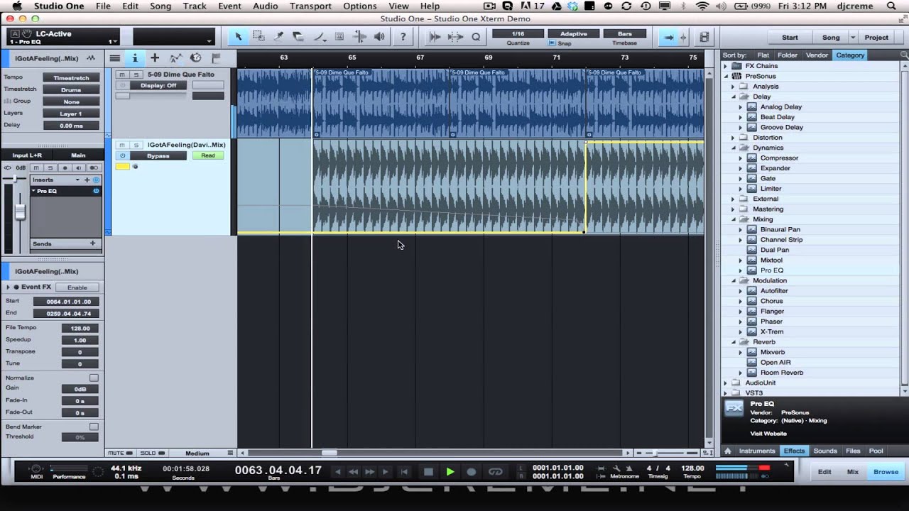The image size is (909, 511).
Task: Click the Visit Website link
Action: [768, 434]
